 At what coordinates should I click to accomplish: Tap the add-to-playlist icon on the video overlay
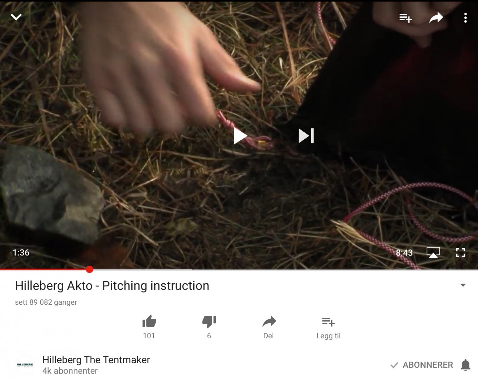[x=405, y=18]
